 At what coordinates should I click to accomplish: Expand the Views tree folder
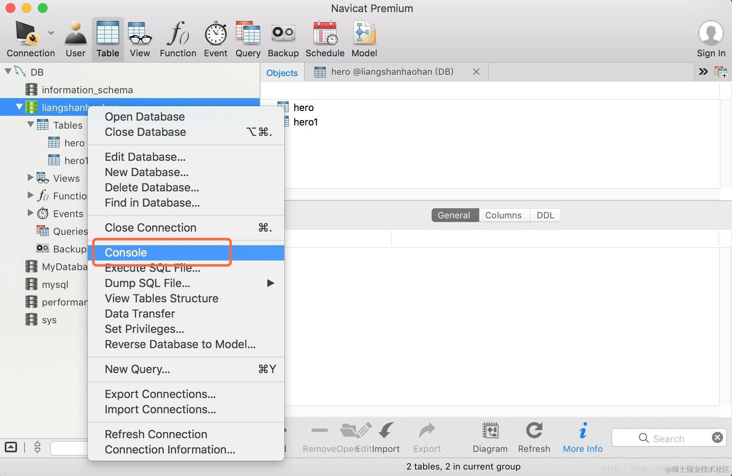30,177
